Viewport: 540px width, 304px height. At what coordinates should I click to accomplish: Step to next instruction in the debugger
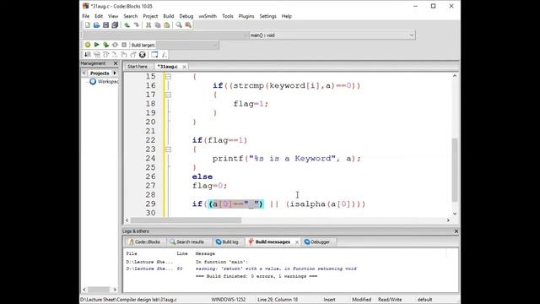tap(115, 54)
